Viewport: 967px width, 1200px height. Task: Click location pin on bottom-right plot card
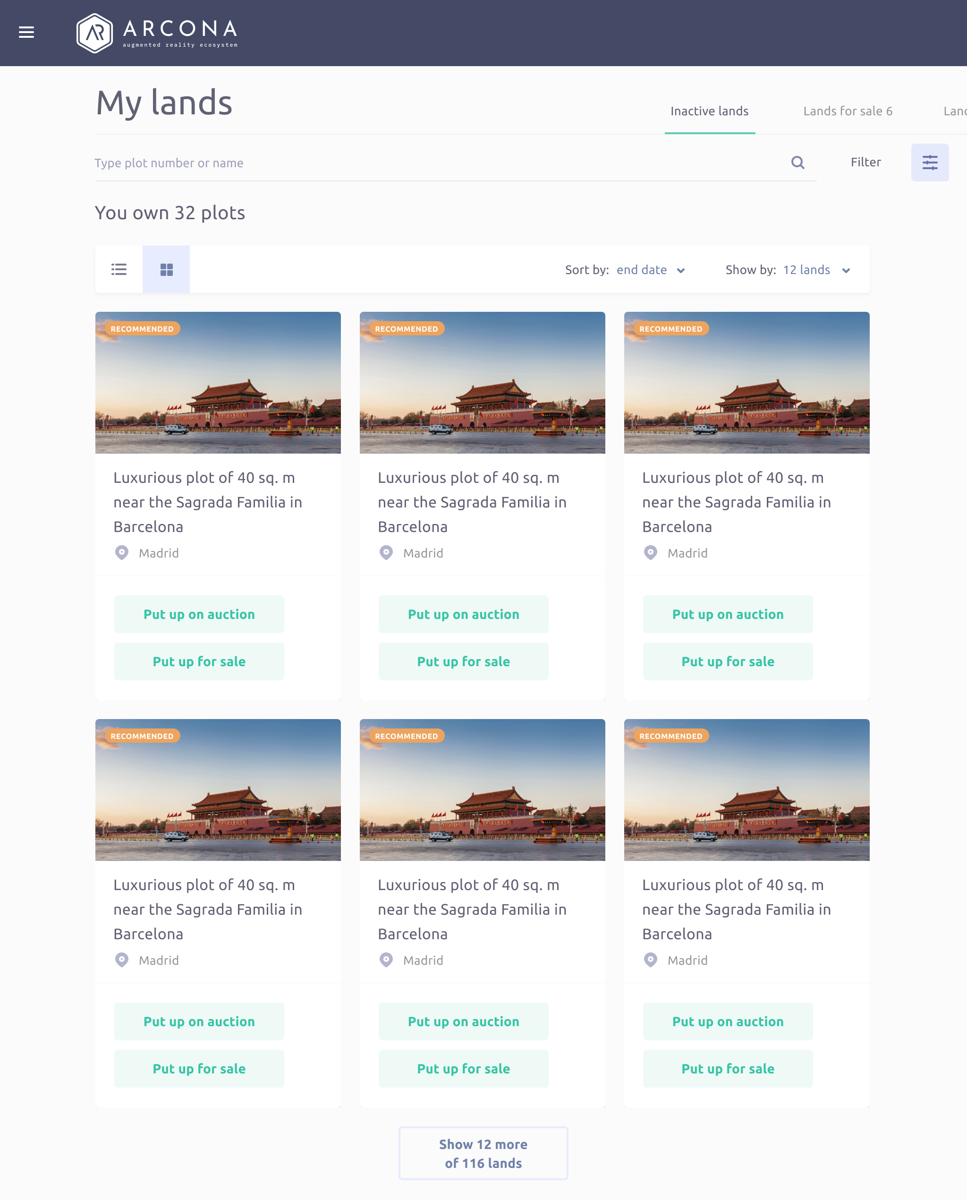click(x=650, y=959)
